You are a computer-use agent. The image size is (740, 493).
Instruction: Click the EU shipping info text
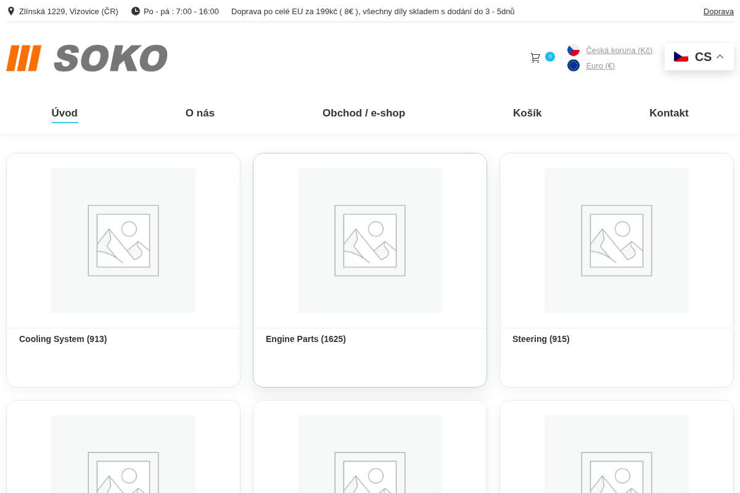(373, 11)
